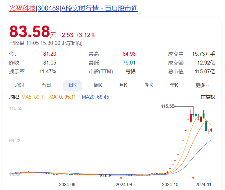
Task: Click the chevron arrow beside 更多
Action: 207,85
